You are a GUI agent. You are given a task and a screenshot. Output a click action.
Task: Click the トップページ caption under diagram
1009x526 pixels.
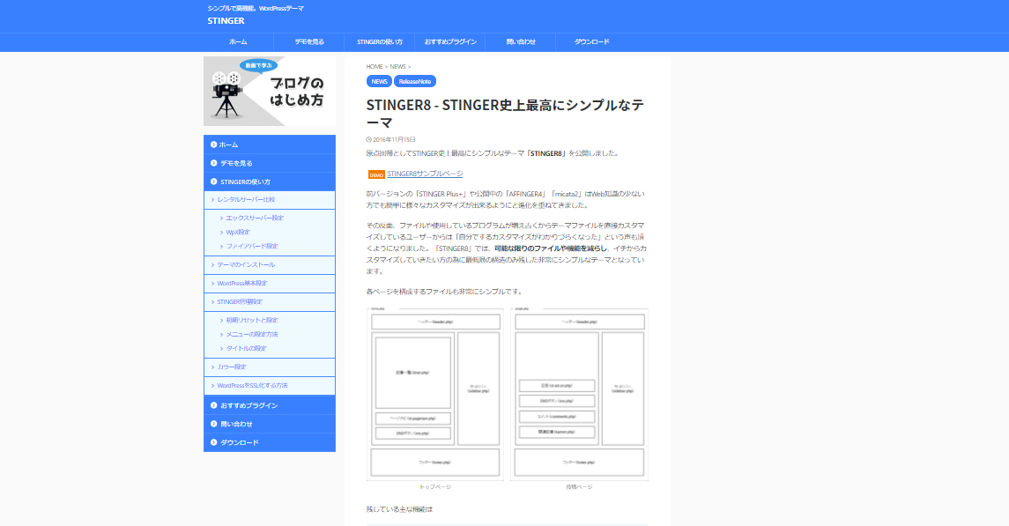click(435, 486)
